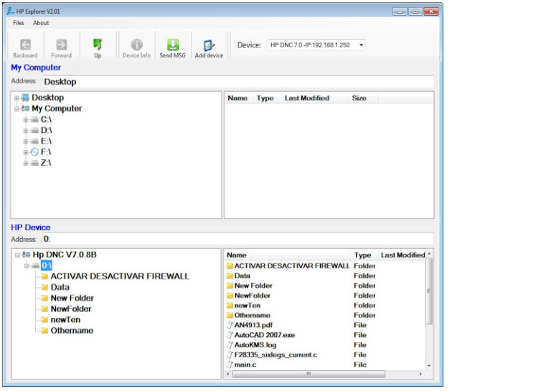Viewport: 551px width, 391px height.
Task: Click the Forward navigation icon
Action: 61,45
